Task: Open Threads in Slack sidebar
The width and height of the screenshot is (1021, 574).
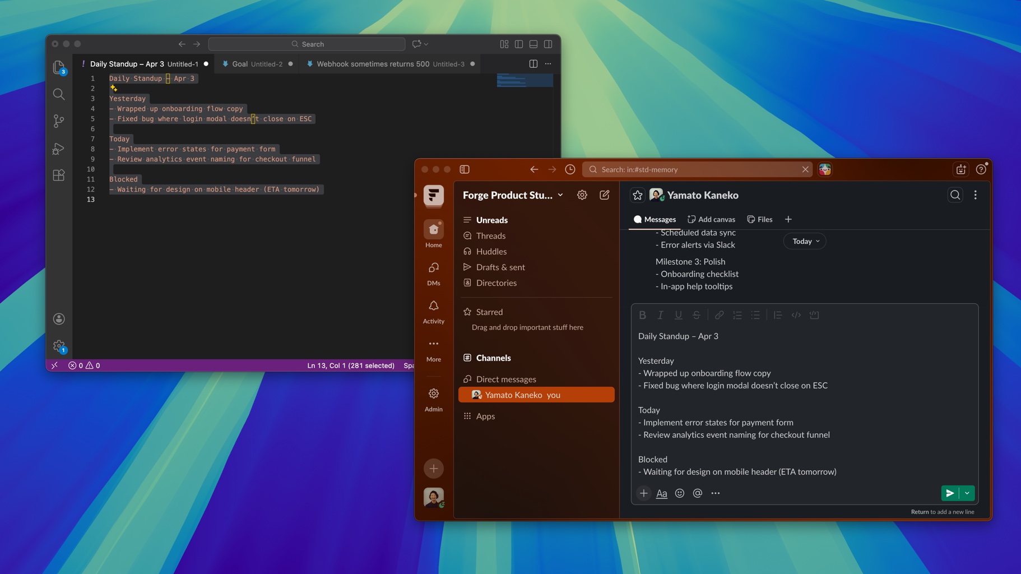Action: (490, 236)
